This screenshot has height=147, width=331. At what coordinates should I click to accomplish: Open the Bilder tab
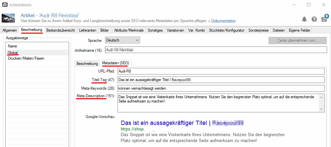click(x=105, y=30)
